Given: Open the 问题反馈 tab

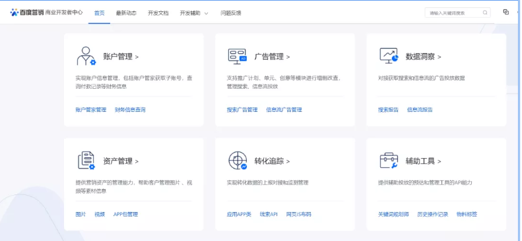Looking at the screenshot, I should (x=231, y=13).
